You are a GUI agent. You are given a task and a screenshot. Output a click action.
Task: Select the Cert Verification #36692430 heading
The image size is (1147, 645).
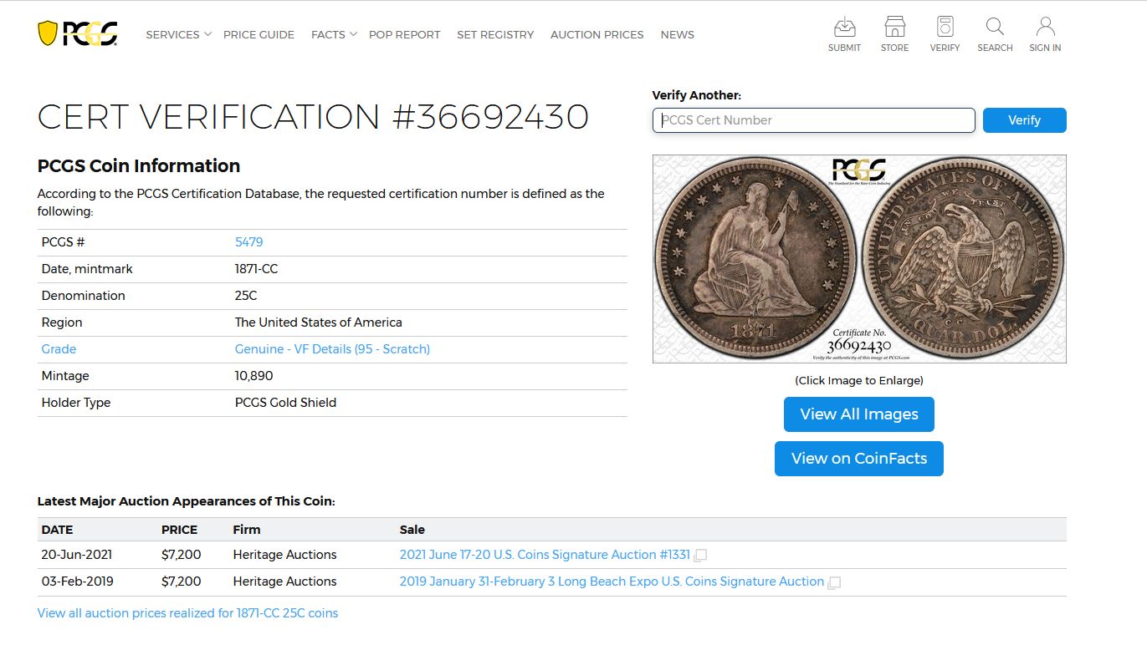313,117
